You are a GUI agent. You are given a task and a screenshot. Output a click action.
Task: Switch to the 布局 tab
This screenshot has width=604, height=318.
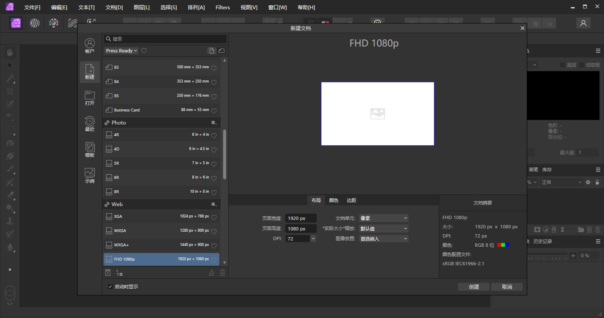(x=316, y=201)
